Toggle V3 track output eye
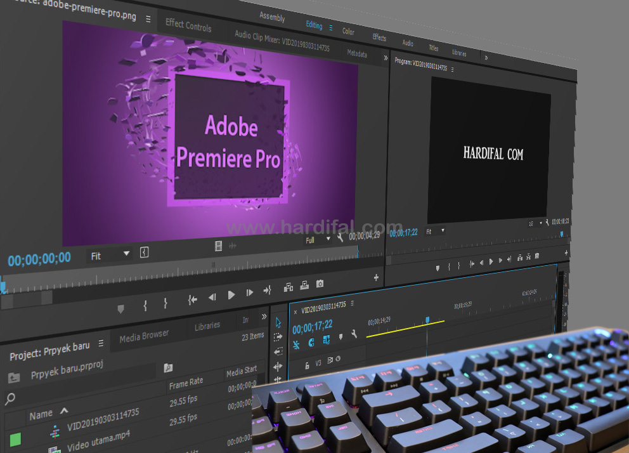The height and width of the screenshot is (453, 629). (x=338, y=358)
